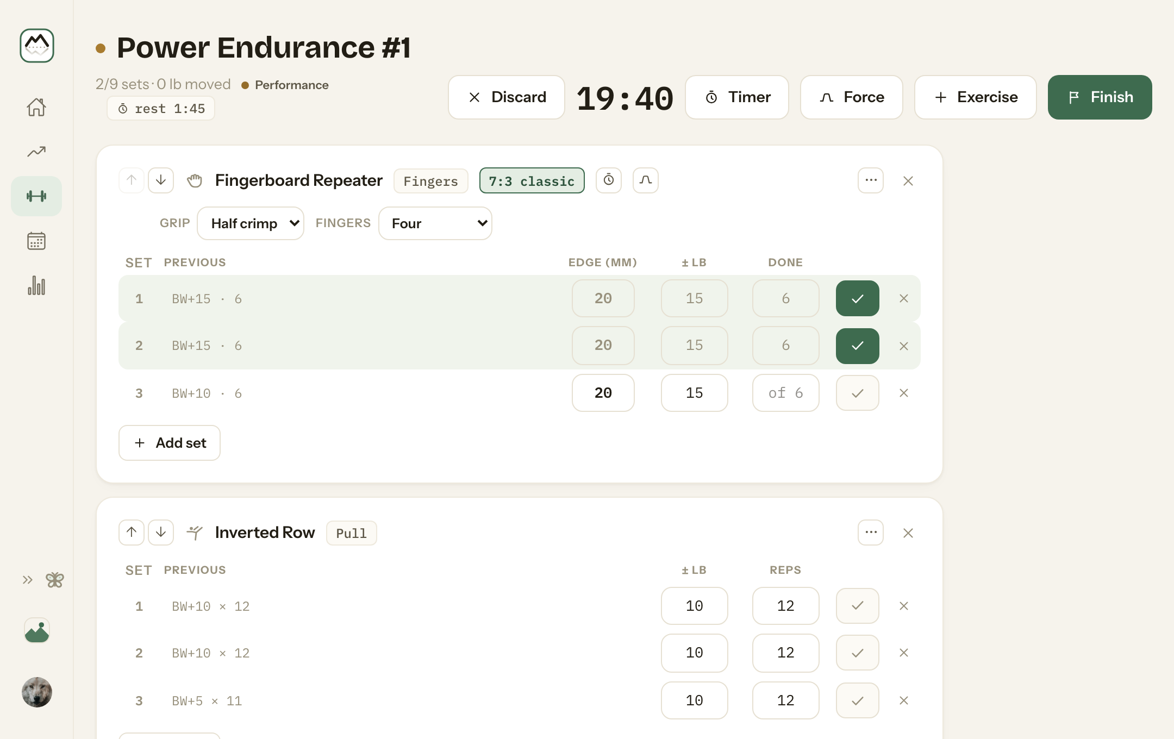Delete Fingerboard Repeater set 2
Image resolution: width=1174 pixels, height=739 pixels.
(904, 346)
